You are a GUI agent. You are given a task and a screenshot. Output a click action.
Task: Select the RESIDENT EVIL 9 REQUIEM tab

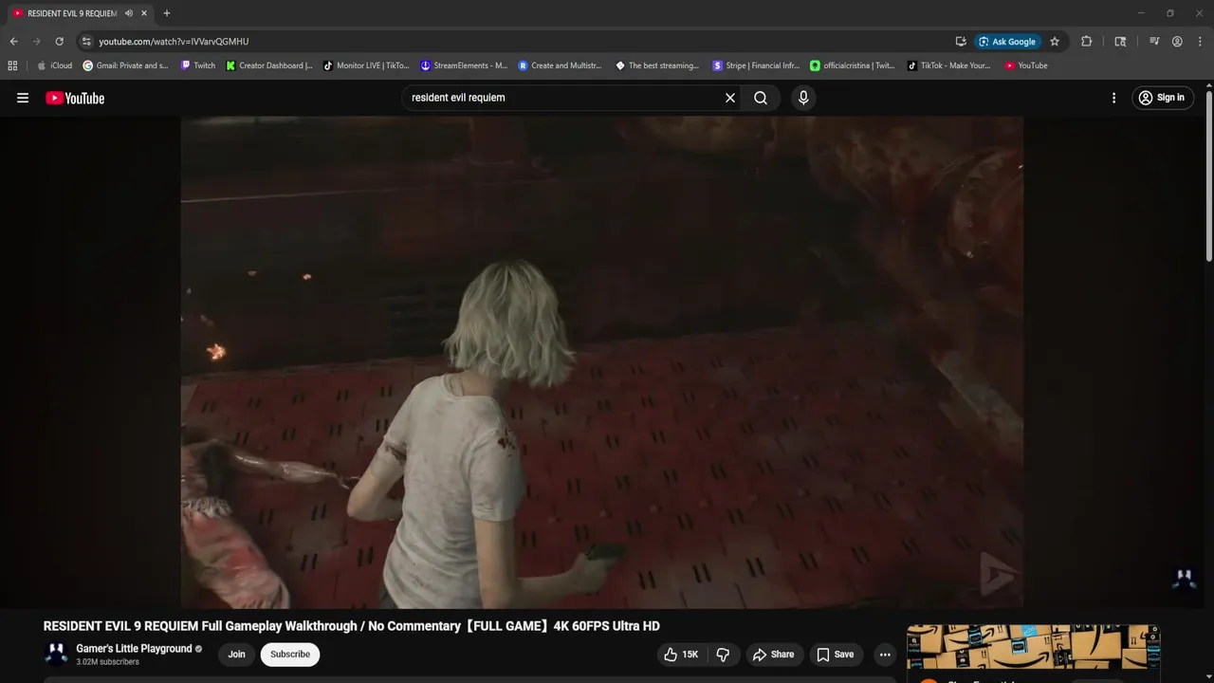(71, 13)
